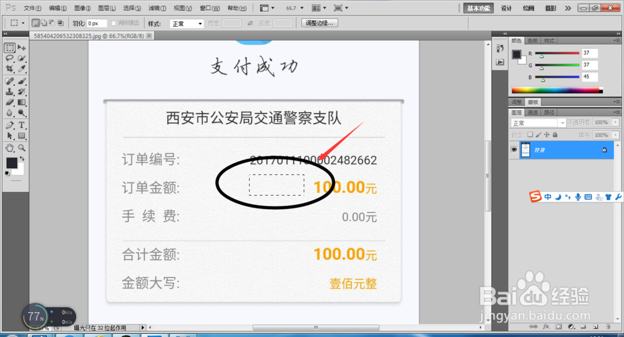Toggle the 消除锯齿 anti-alias checkbox

(x=114, y=23)
